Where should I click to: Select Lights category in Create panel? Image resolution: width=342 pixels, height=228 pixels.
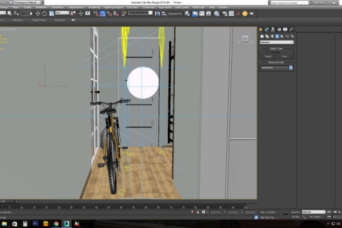[x=272, y=37]
